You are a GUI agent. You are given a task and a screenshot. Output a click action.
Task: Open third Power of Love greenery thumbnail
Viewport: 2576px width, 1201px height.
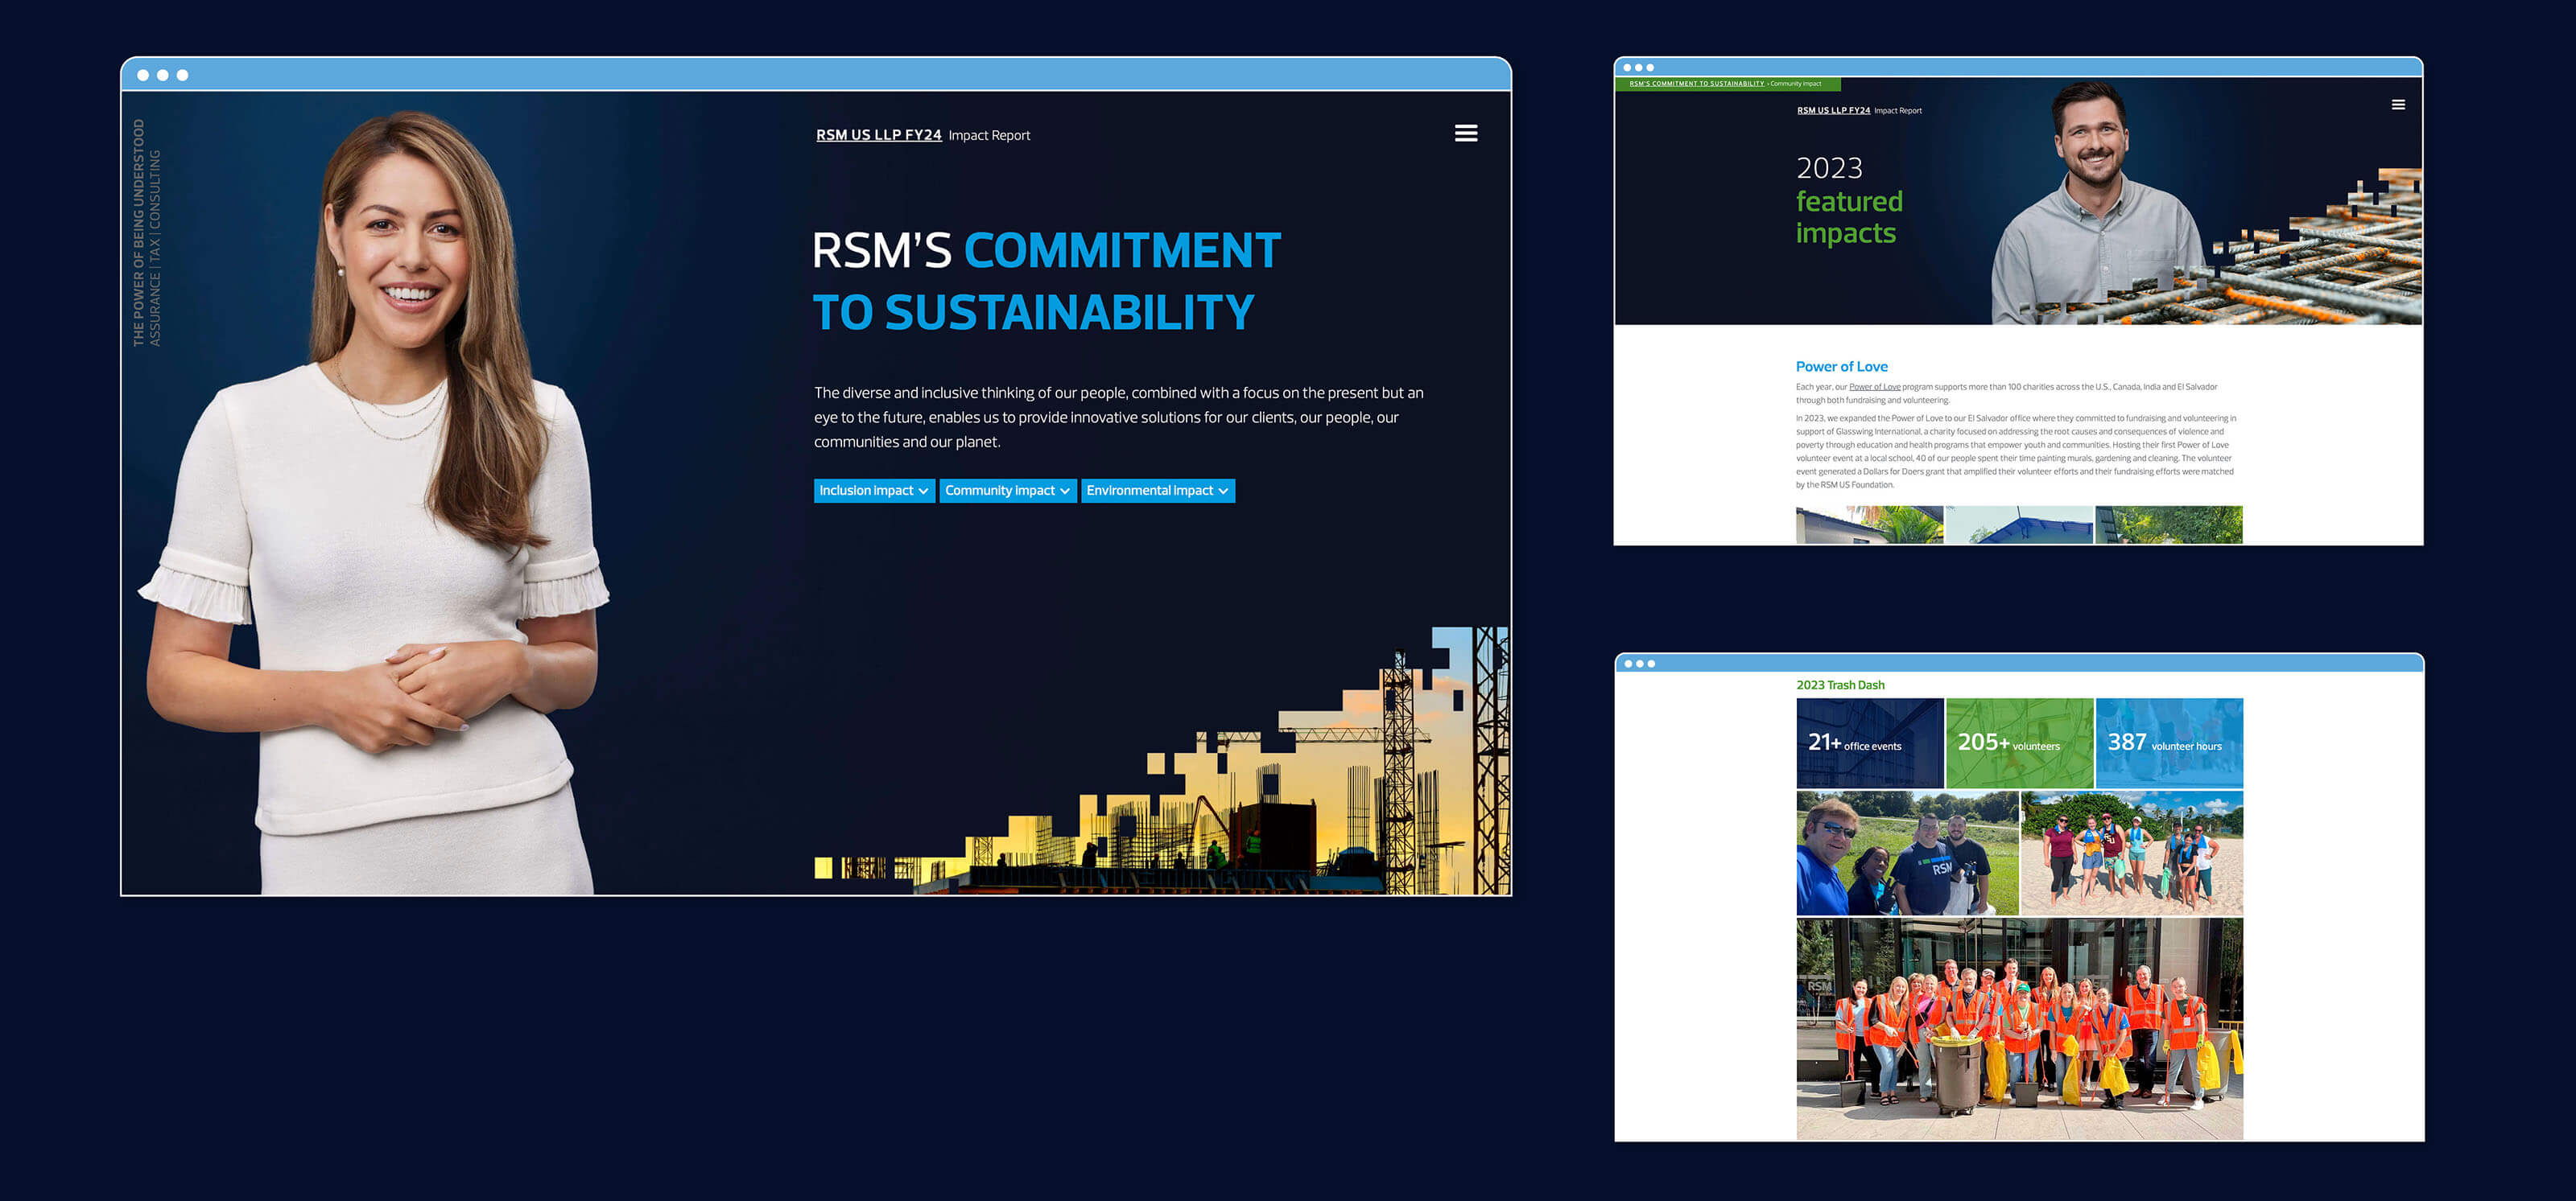pyautogui.click(x=2168, y=524)
